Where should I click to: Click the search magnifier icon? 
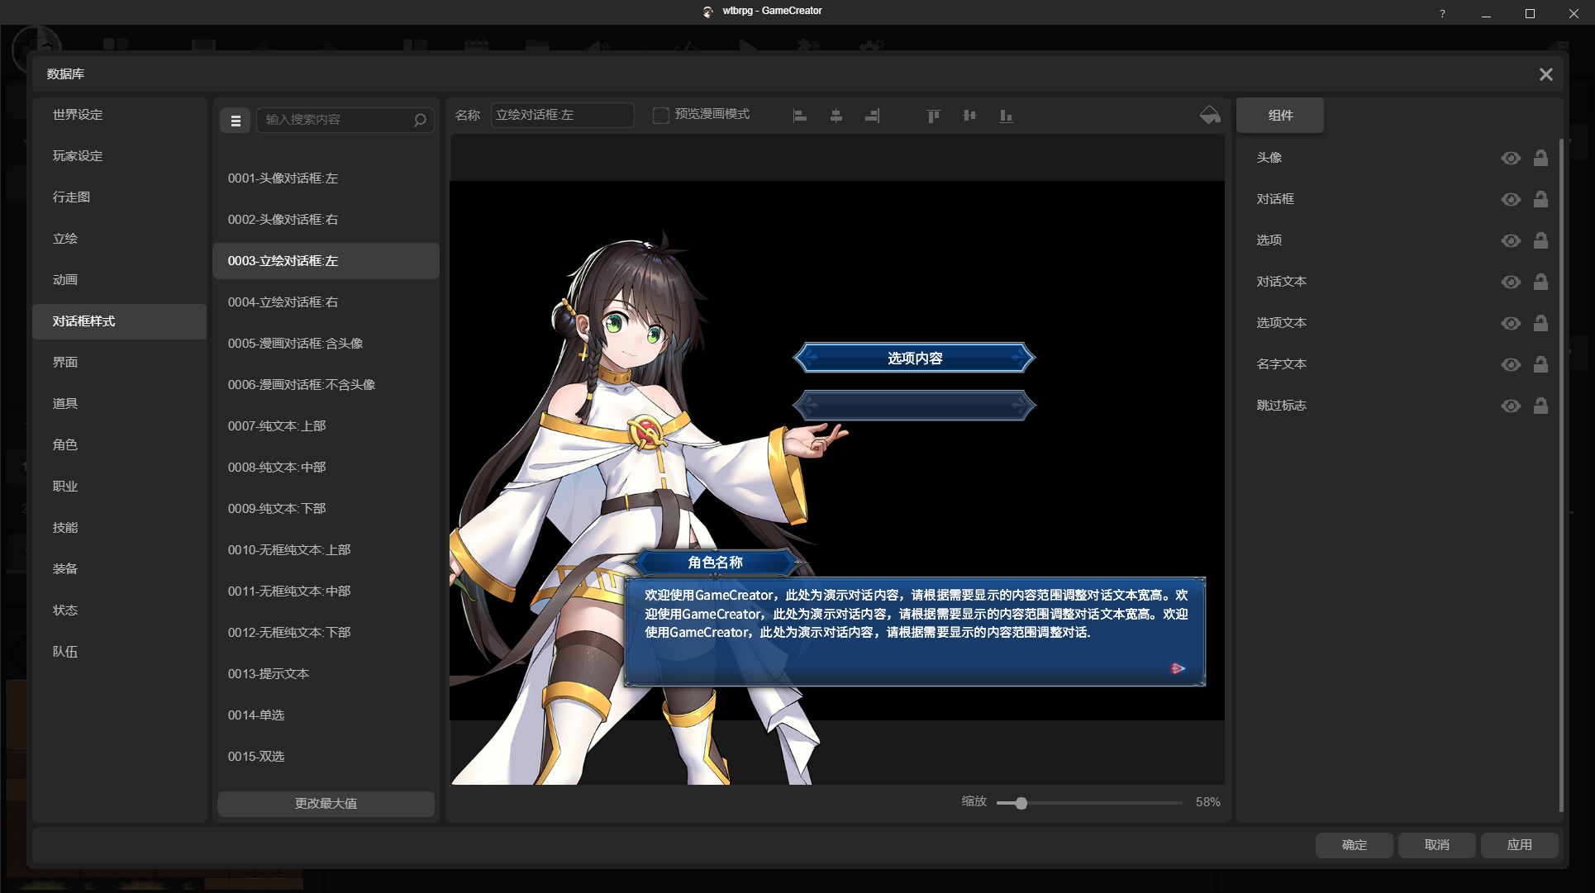click(x=420, y=121)
